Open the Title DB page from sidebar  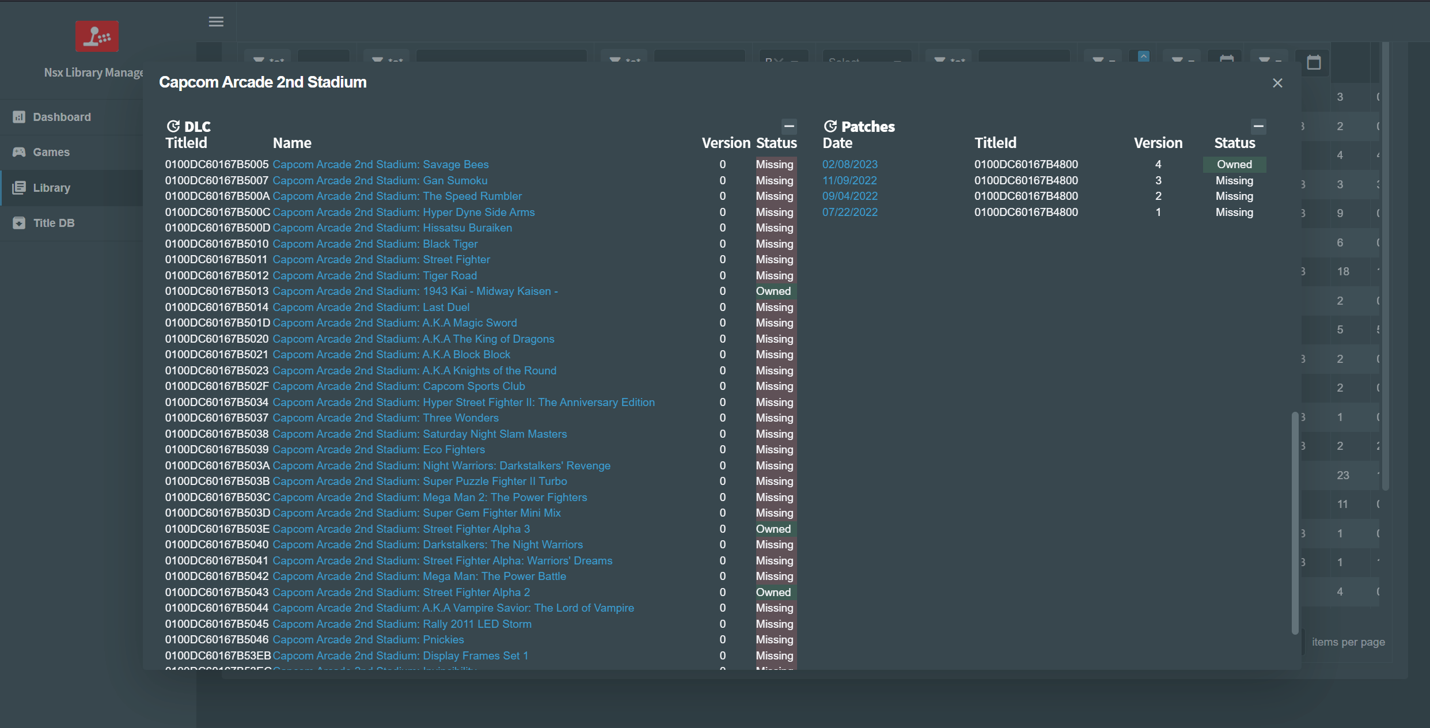(x=71, y=223)
